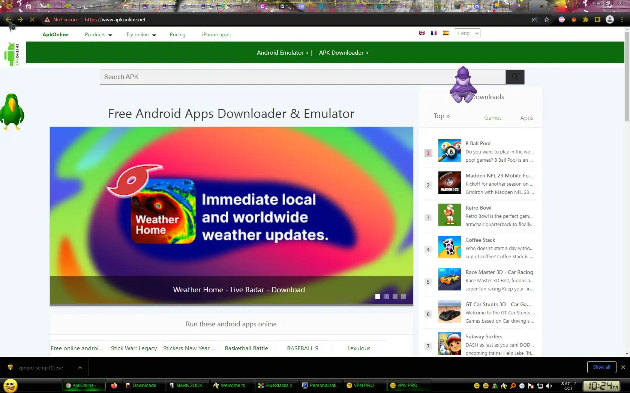This screenshot has width=630, height=393.
Task: Click the taskbar volume speaker icon
Action: 549,386
